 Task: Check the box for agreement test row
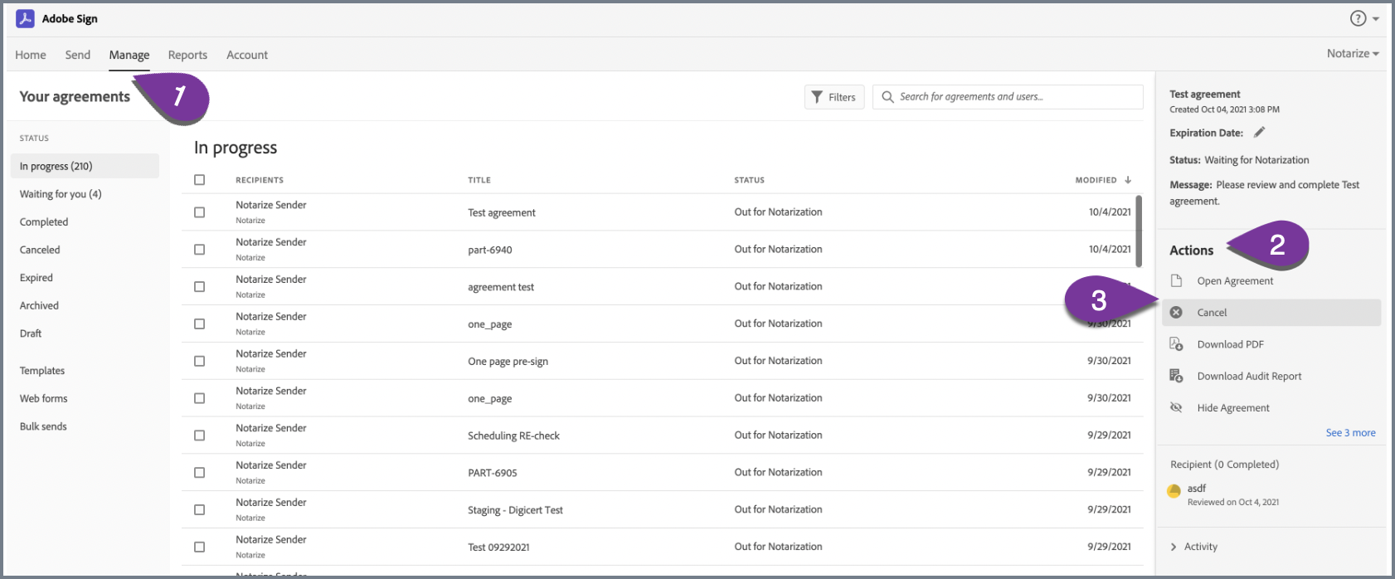199,287
